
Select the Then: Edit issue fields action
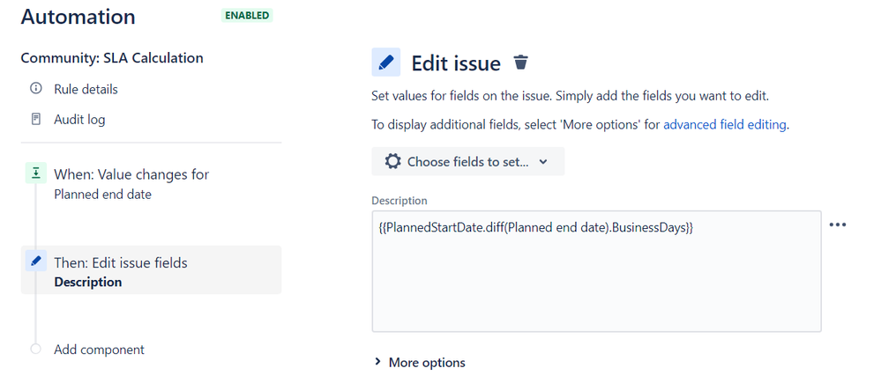(x=151, y=269)
